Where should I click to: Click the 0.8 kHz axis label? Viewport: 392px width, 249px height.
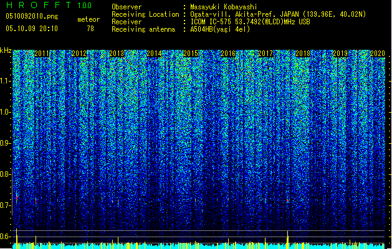[x=6, y=174]
